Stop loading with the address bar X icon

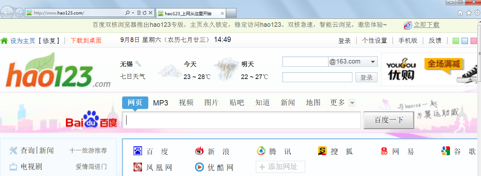(x=150, y=13)
